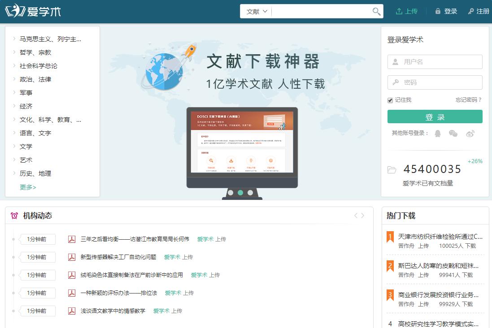This screenshot has width=492, height=328.
Task: Open the 文献 search type dropdown
Action: [255, 11]
